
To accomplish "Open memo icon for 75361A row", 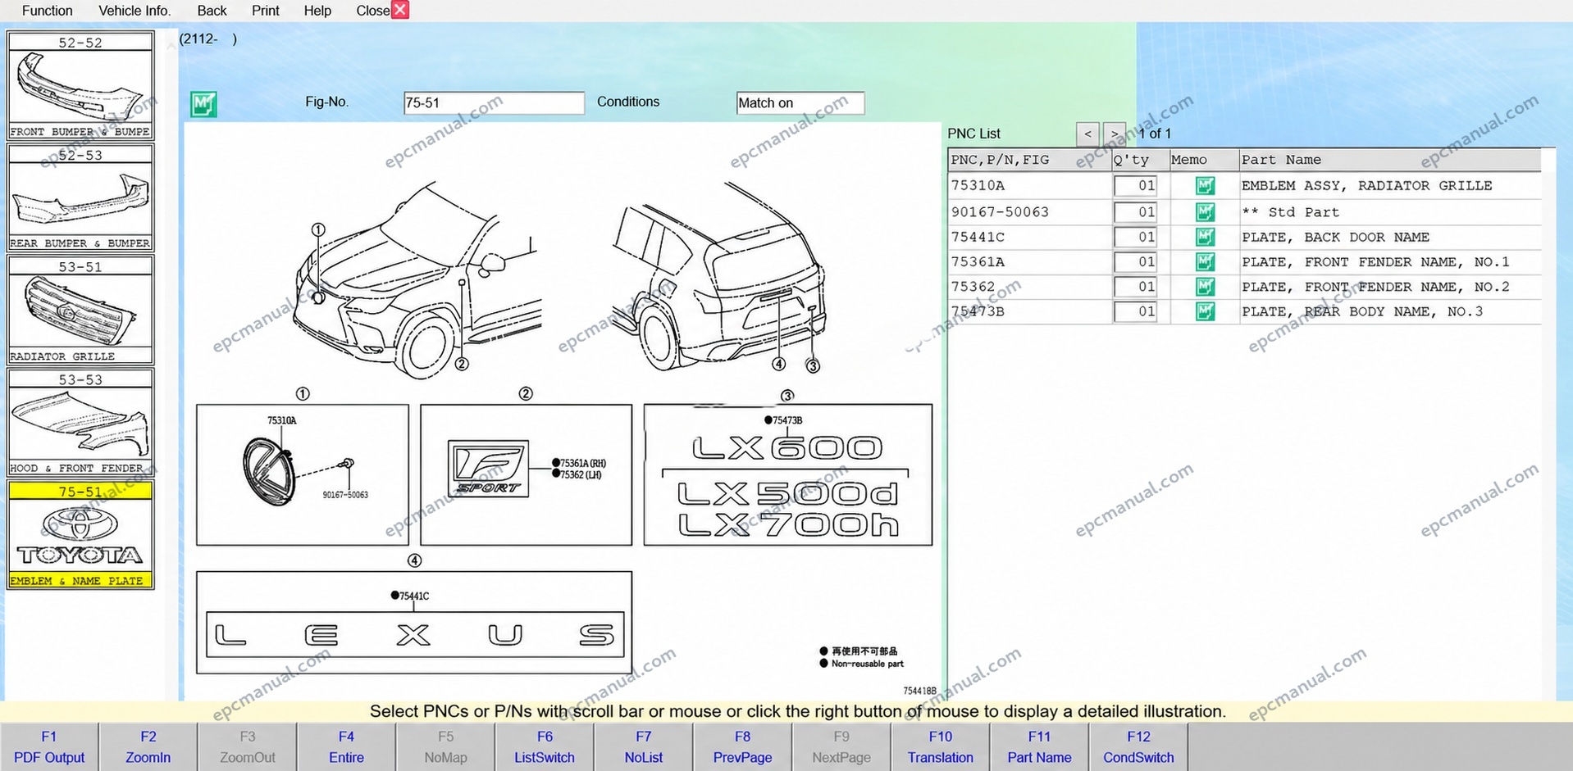I will click(1205, 262).
